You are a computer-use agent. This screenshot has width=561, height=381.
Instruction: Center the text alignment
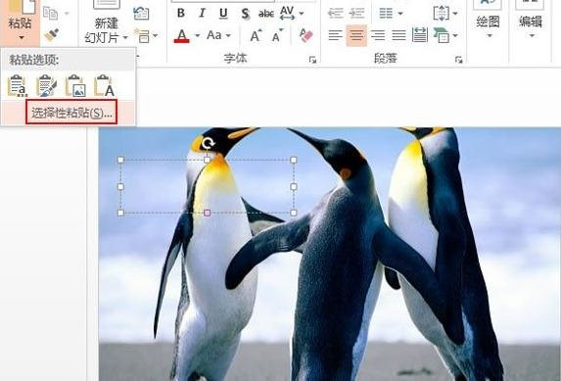(x=356, y=35)
